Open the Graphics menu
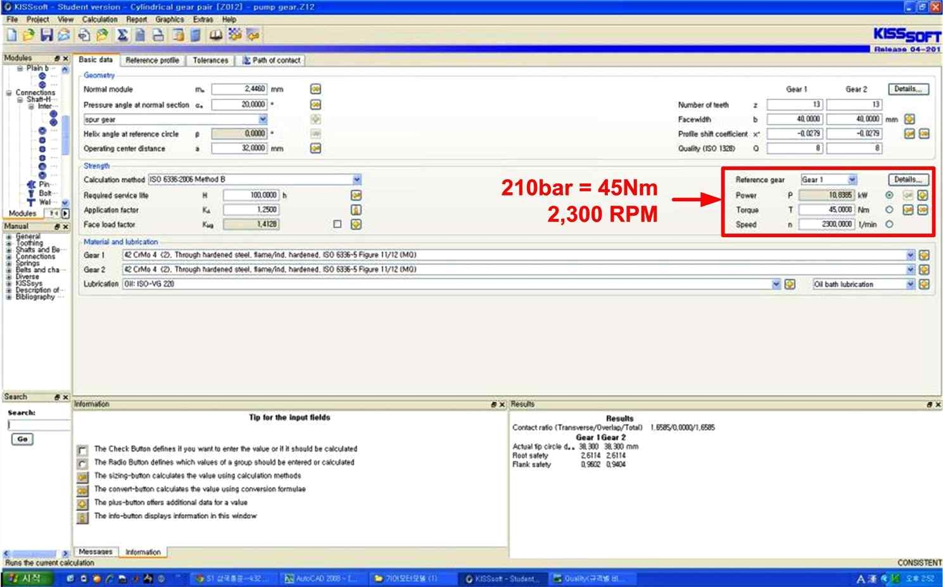Image resolution: width=943 pixels, height=587 pixels. tap(169, 20)
